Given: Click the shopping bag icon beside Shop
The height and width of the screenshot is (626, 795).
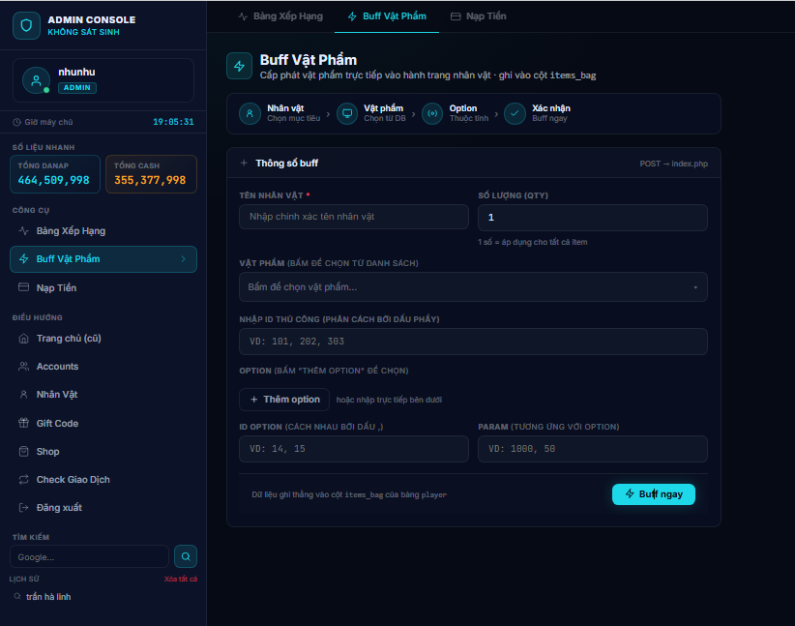Looking at the screenshot, I should (x=24, y=451).
